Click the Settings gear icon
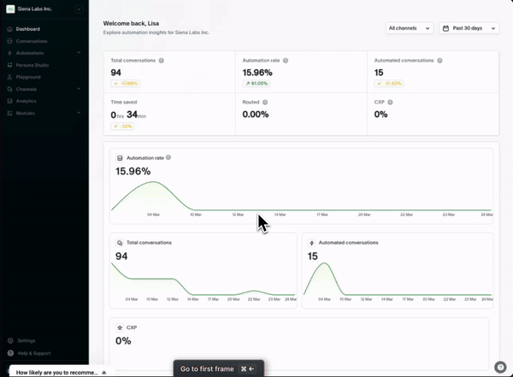The image size is (513, 377). (10, 341)
